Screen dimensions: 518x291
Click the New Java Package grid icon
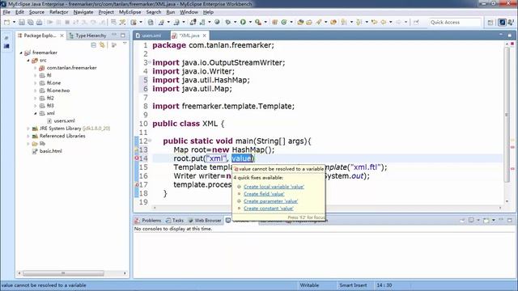click(x=274, y=22)
